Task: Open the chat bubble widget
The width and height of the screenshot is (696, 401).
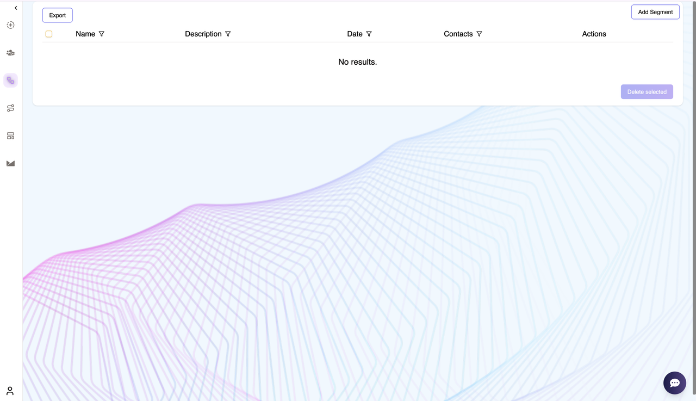Action: 675,383
